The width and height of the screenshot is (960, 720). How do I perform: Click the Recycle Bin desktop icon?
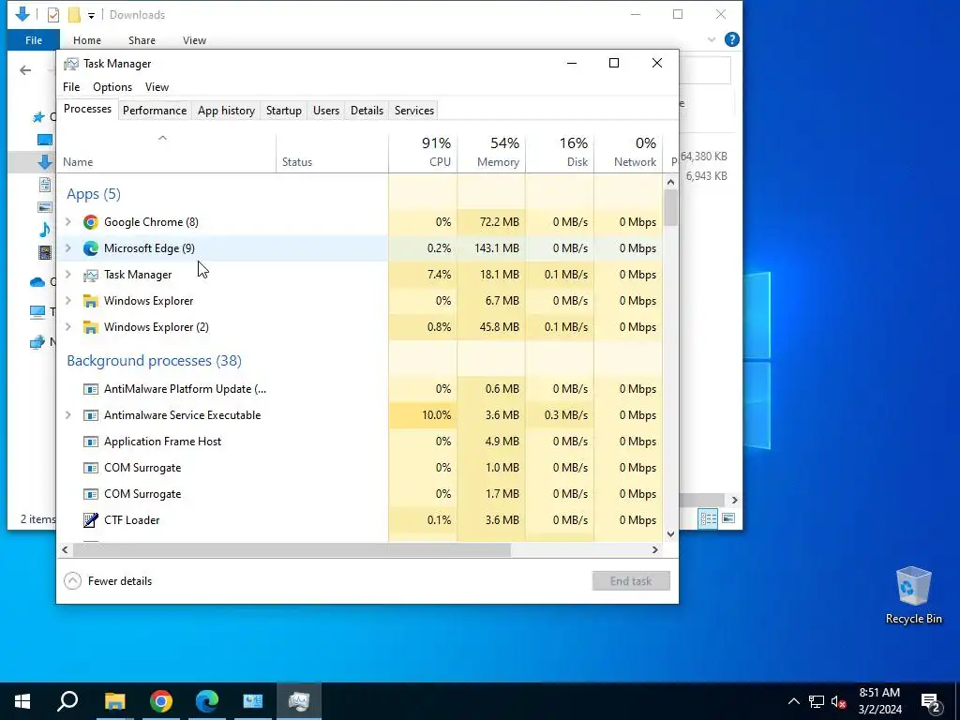[x=913, y=595]
